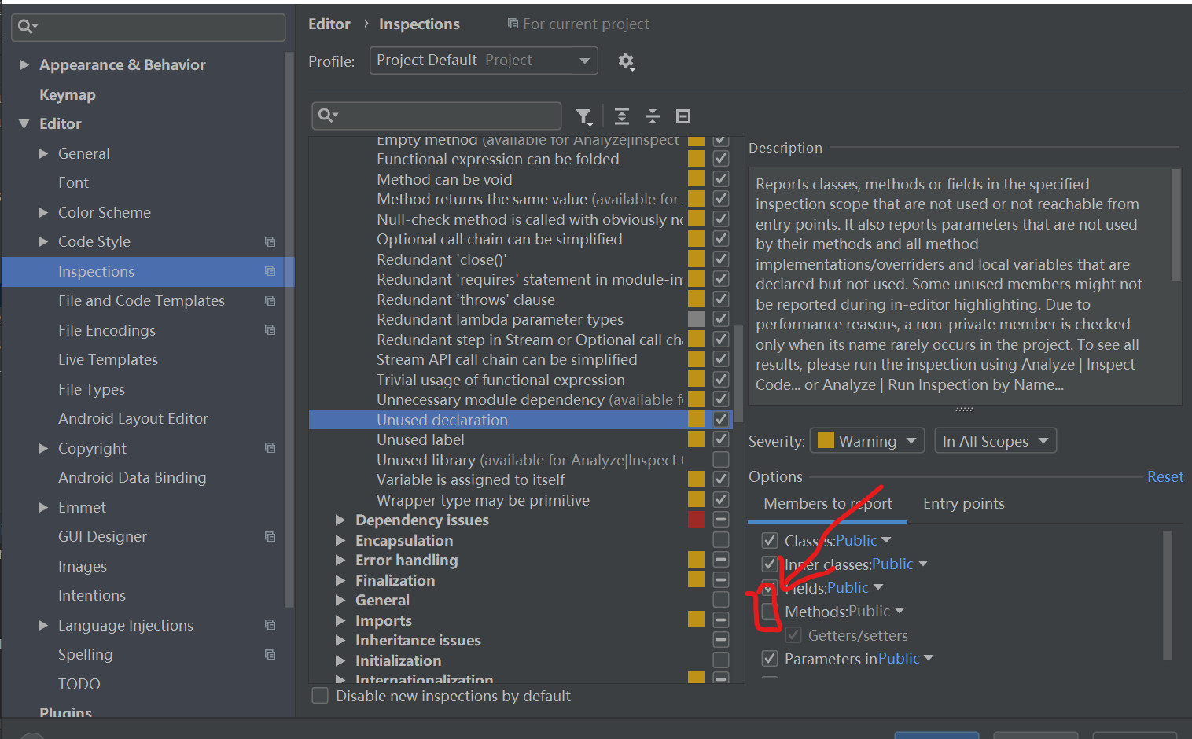Collapse the Editor settings section

[24, 123]
